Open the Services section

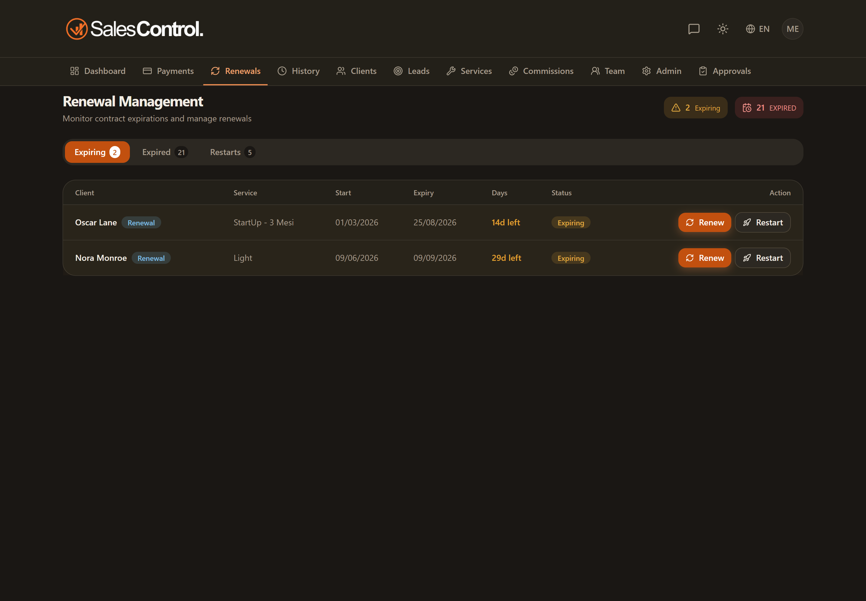point(469,71)
